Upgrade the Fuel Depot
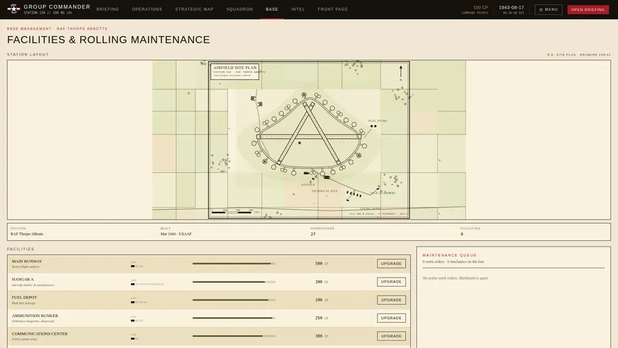 pyautogui.click(x=392, y=300)
